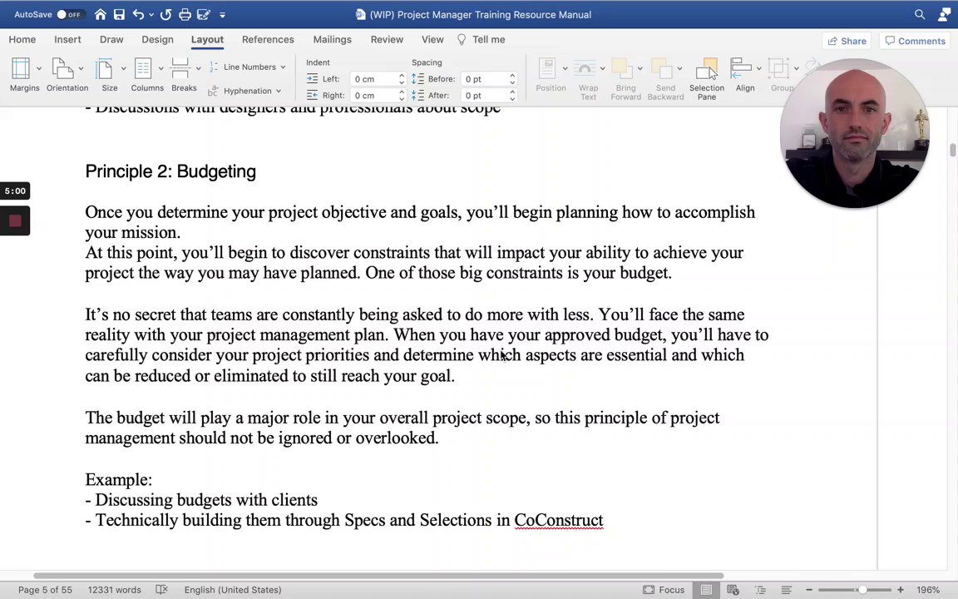The width and height of the screenshot is (958, 599).
Task: Print the document using printer icon
Action: (x=185, y=14)
